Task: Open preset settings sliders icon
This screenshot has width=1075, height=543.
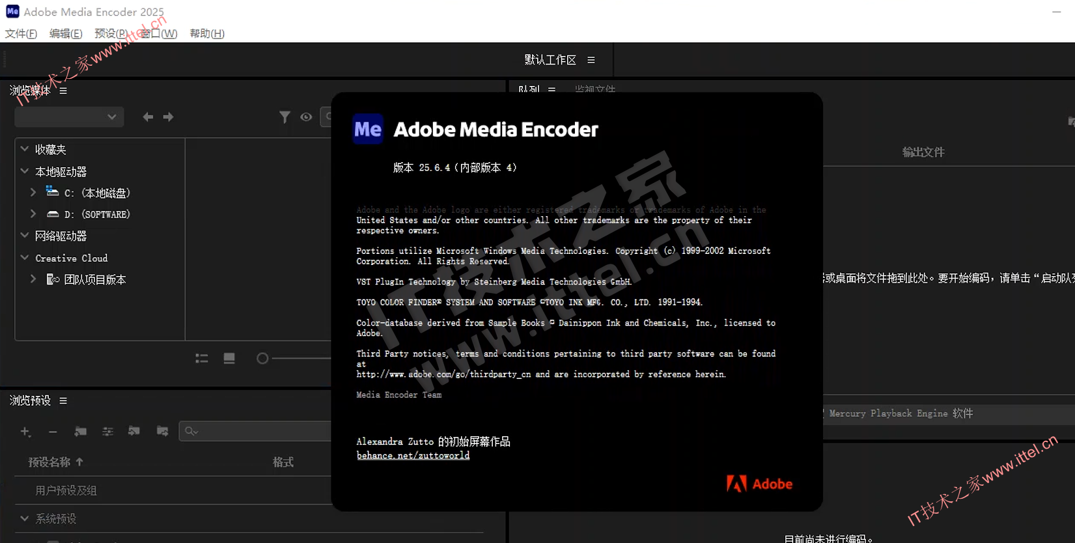Action: pyautogui.click(x=107, y=432)
